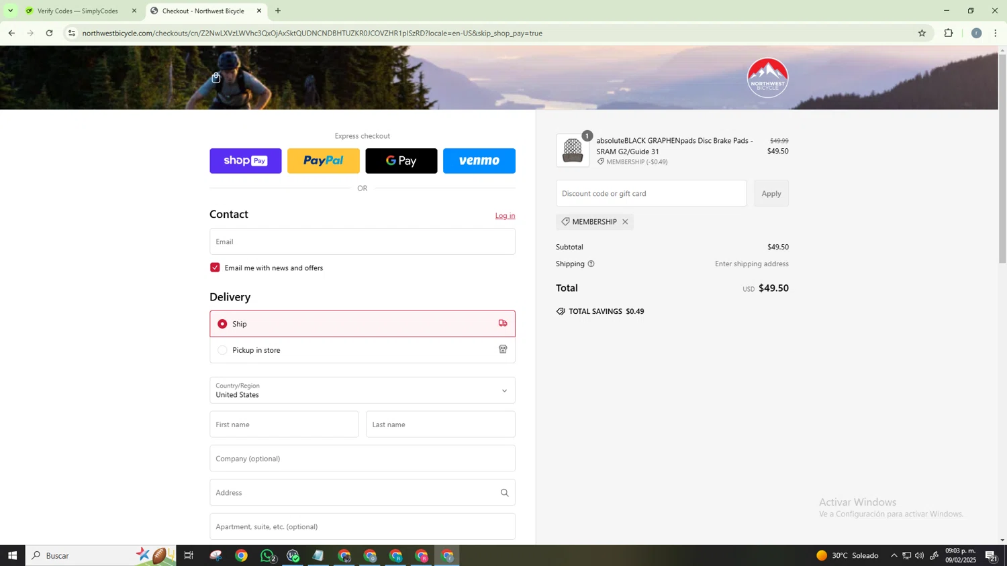Open the notepad-like taskbar app
1007x566 pixels.
click(318, 555)
